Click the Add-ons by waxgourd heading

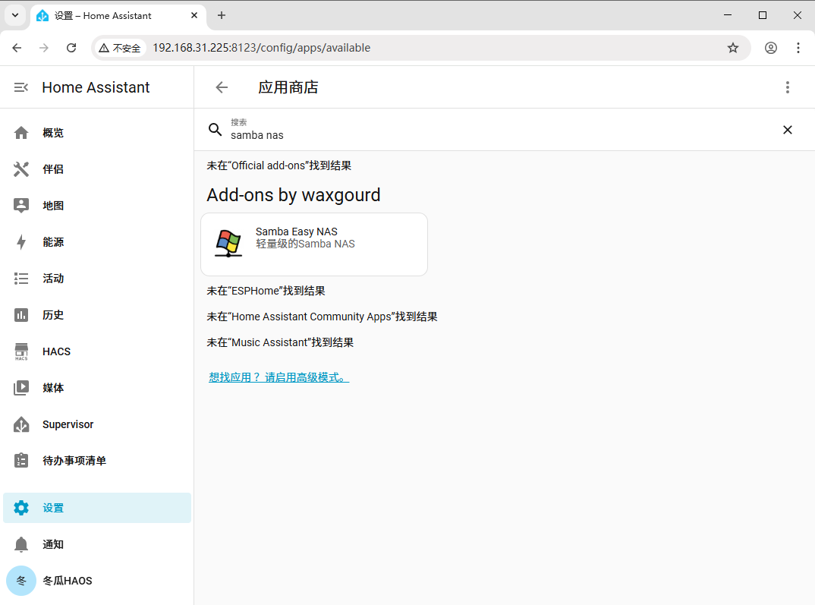(x=294, y=195)
